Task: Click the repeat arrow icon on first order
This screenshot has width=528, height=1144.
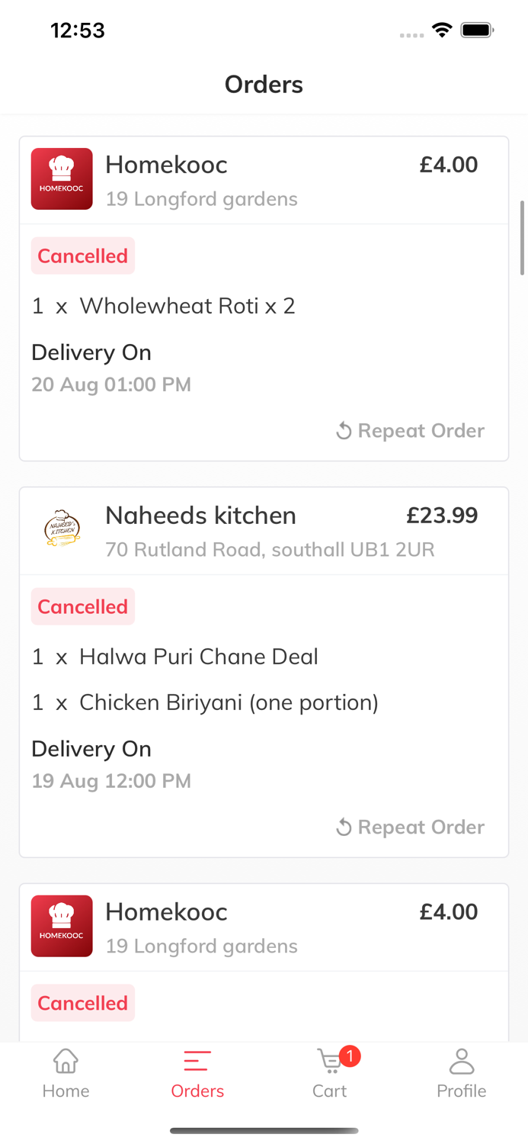Action: [x=344, y=430]
